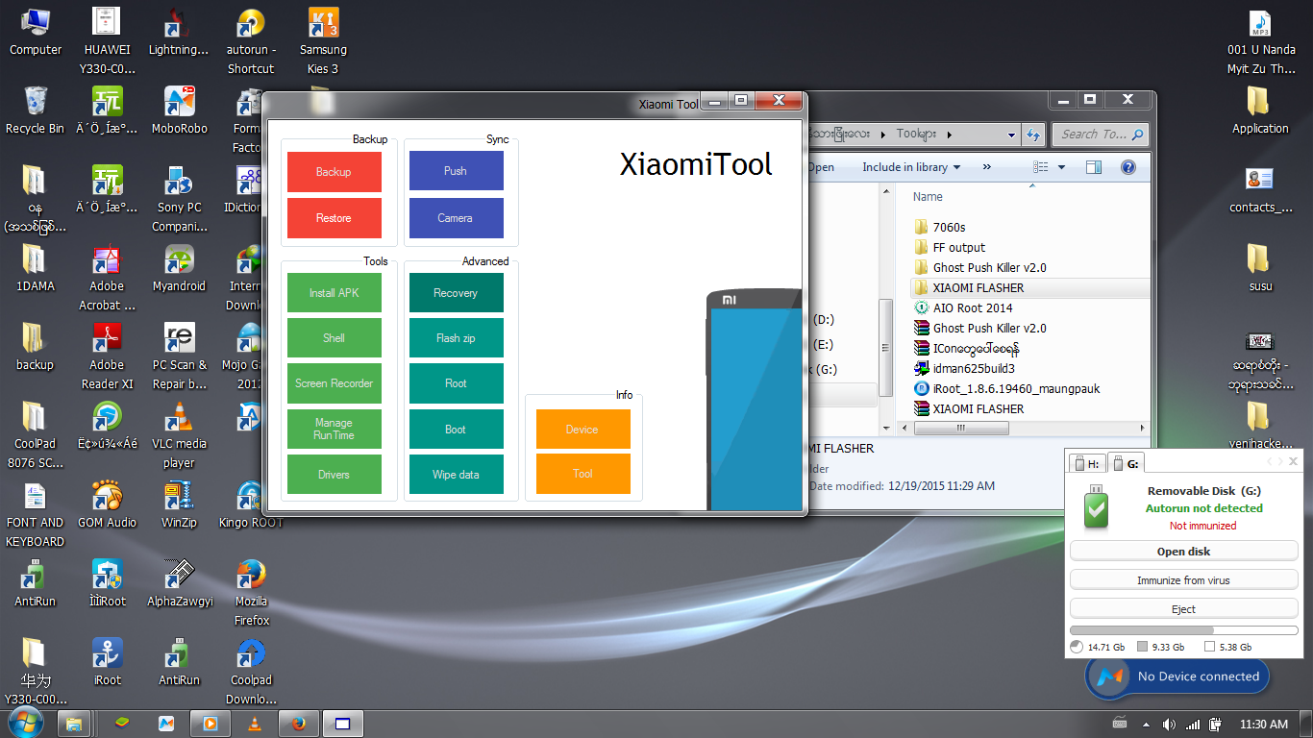Launch Install APK from the Tools group
1313x738 pixels.
click(334, 293)
